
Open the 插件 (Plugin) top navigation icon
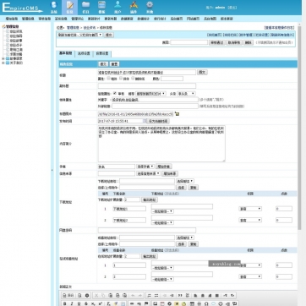134,7
